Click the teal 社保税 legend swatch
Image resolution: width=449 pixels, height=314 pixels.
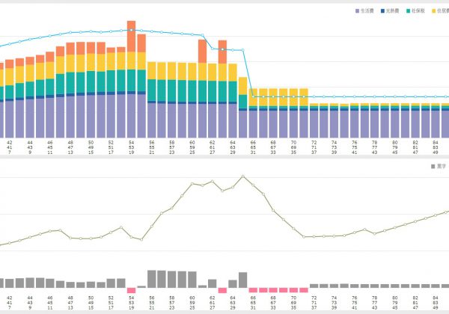[x=407, y=11]
